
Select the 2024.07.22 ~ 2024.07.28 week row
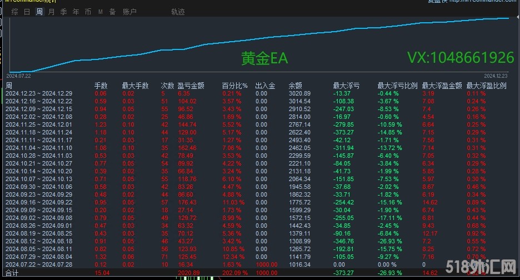(x=38, y=265)
